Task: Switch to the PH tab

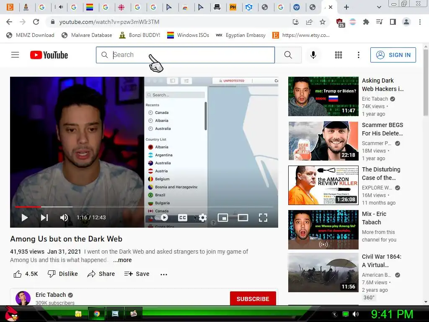Action: [233, 7]
